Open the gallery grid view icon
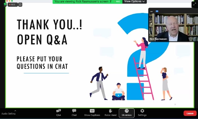 [20, 5]
